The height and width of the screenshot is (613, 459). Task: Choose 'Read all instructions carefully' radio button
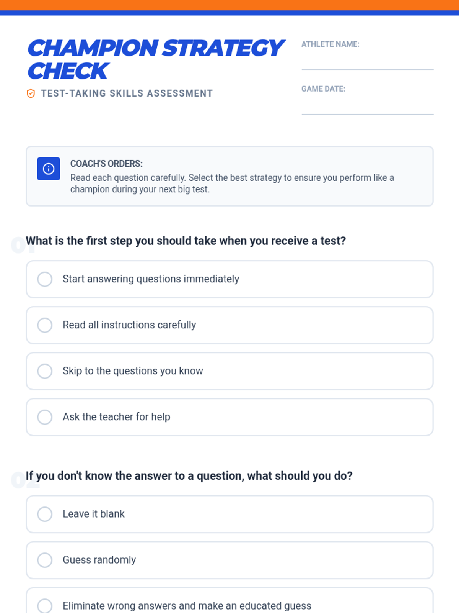tap(45, 325)
